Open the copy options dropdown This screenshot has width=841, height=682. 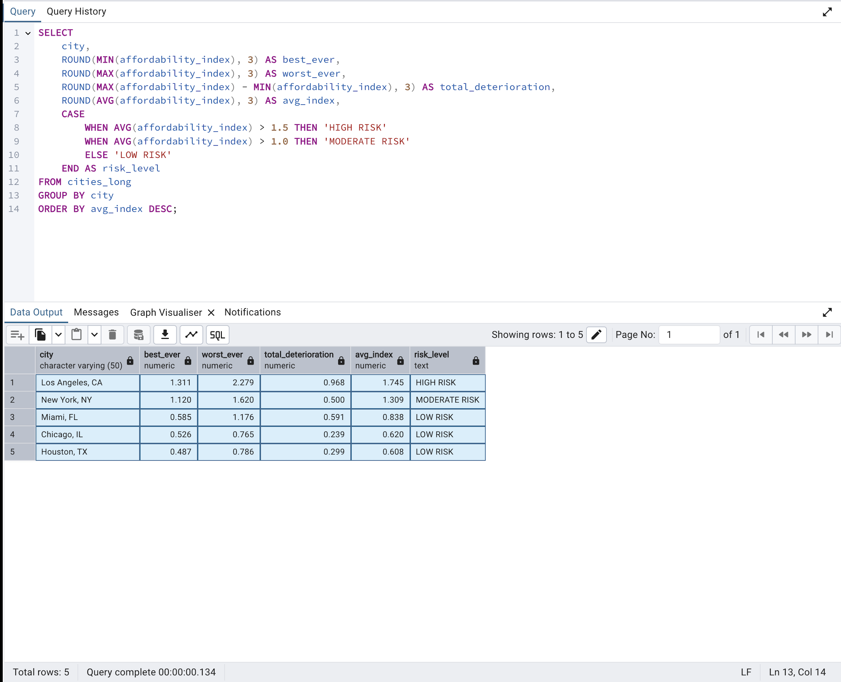(58, 335)
